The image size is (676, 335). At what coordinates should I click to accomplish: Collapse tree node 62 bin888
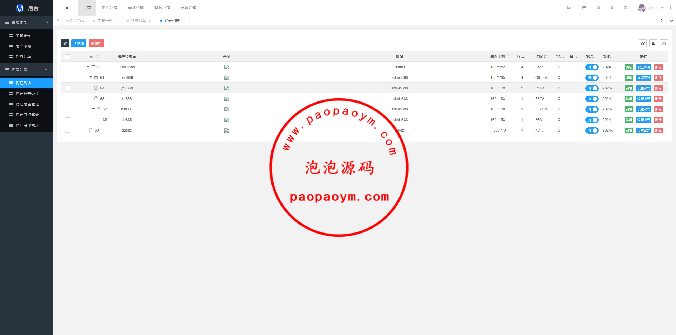(93, 109)
